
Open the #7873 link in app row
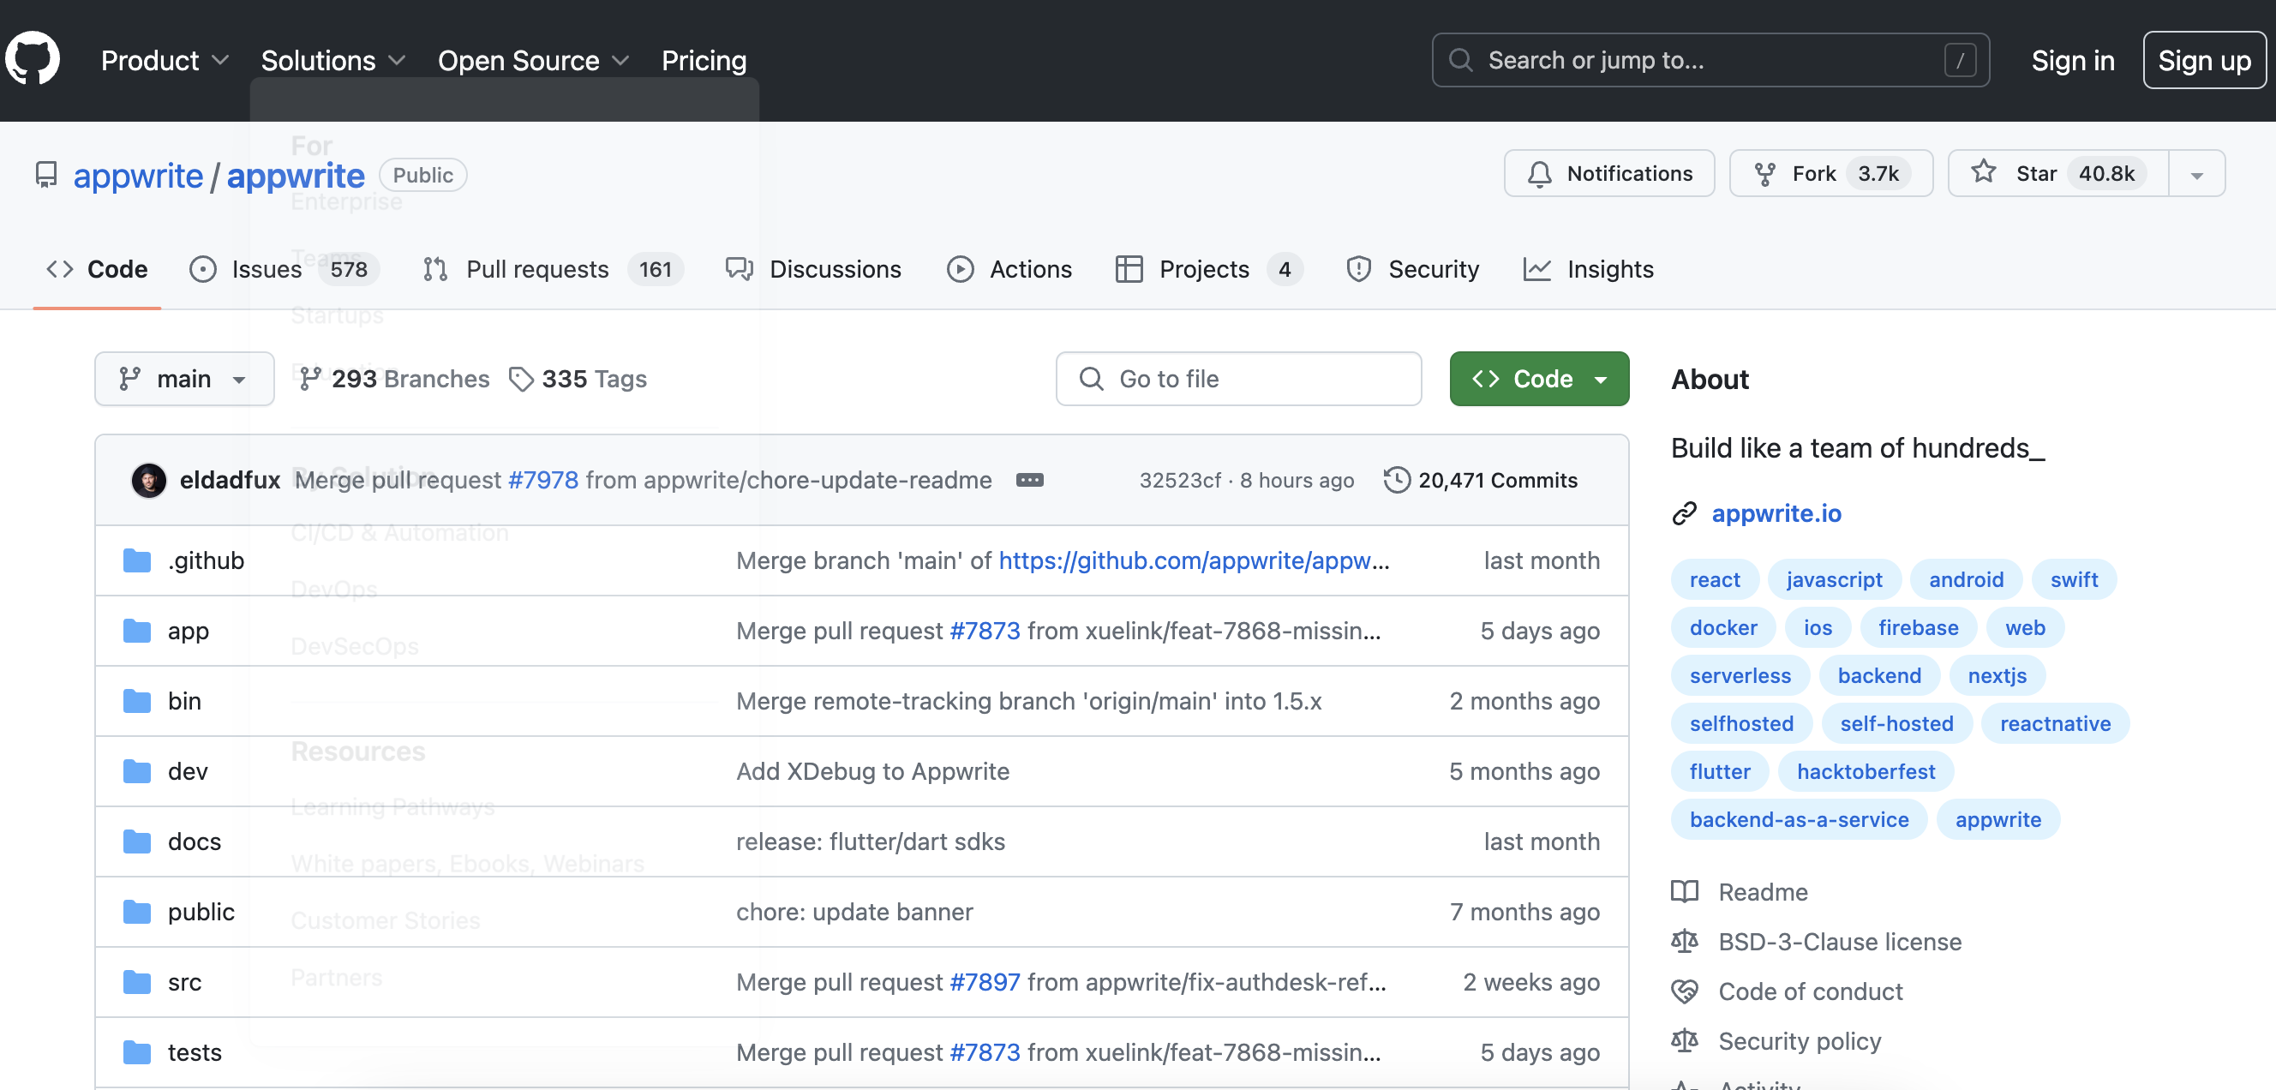point(985,631)
